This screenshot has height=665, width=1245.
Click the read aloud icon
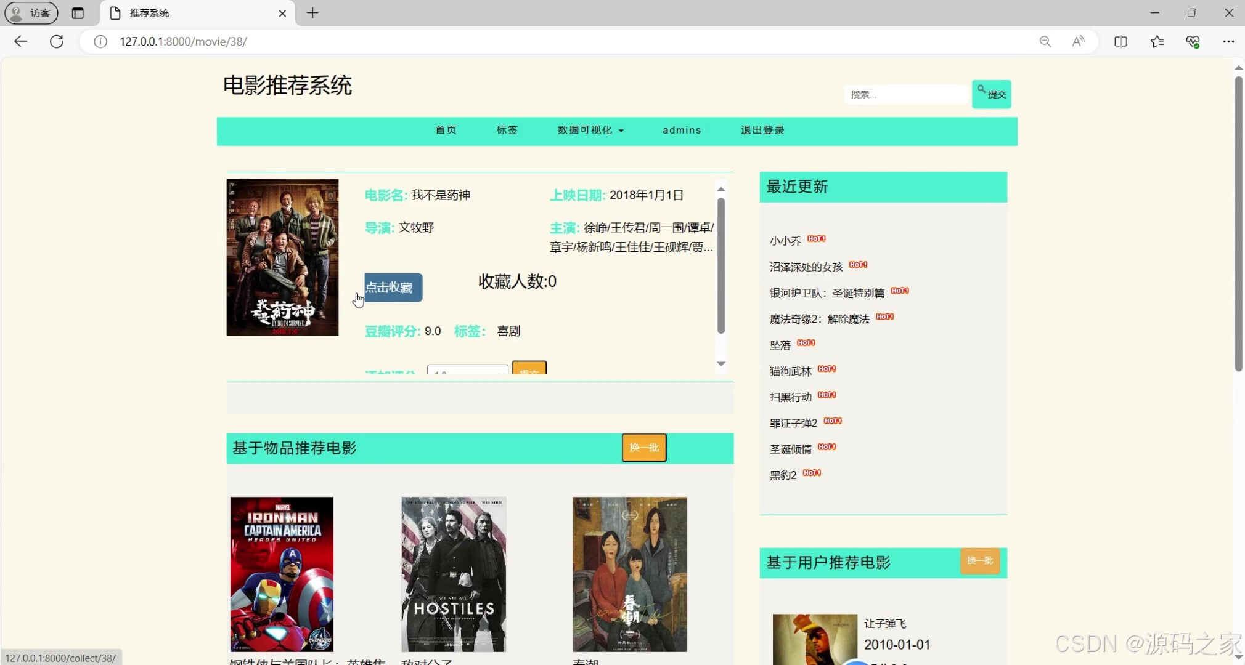tap(1078, 41)
